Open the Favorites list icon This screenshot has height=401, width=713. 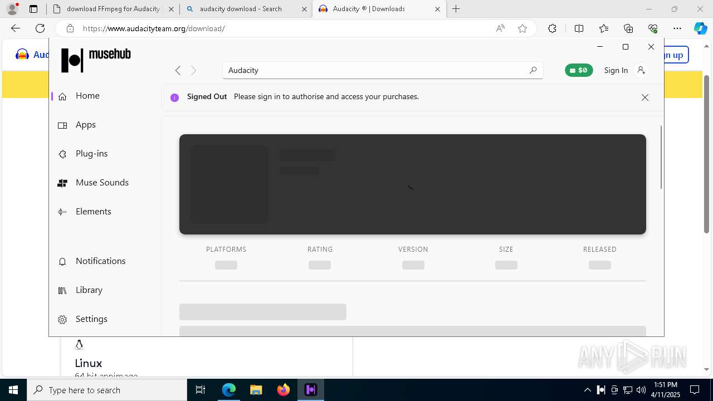pos(604,28)
